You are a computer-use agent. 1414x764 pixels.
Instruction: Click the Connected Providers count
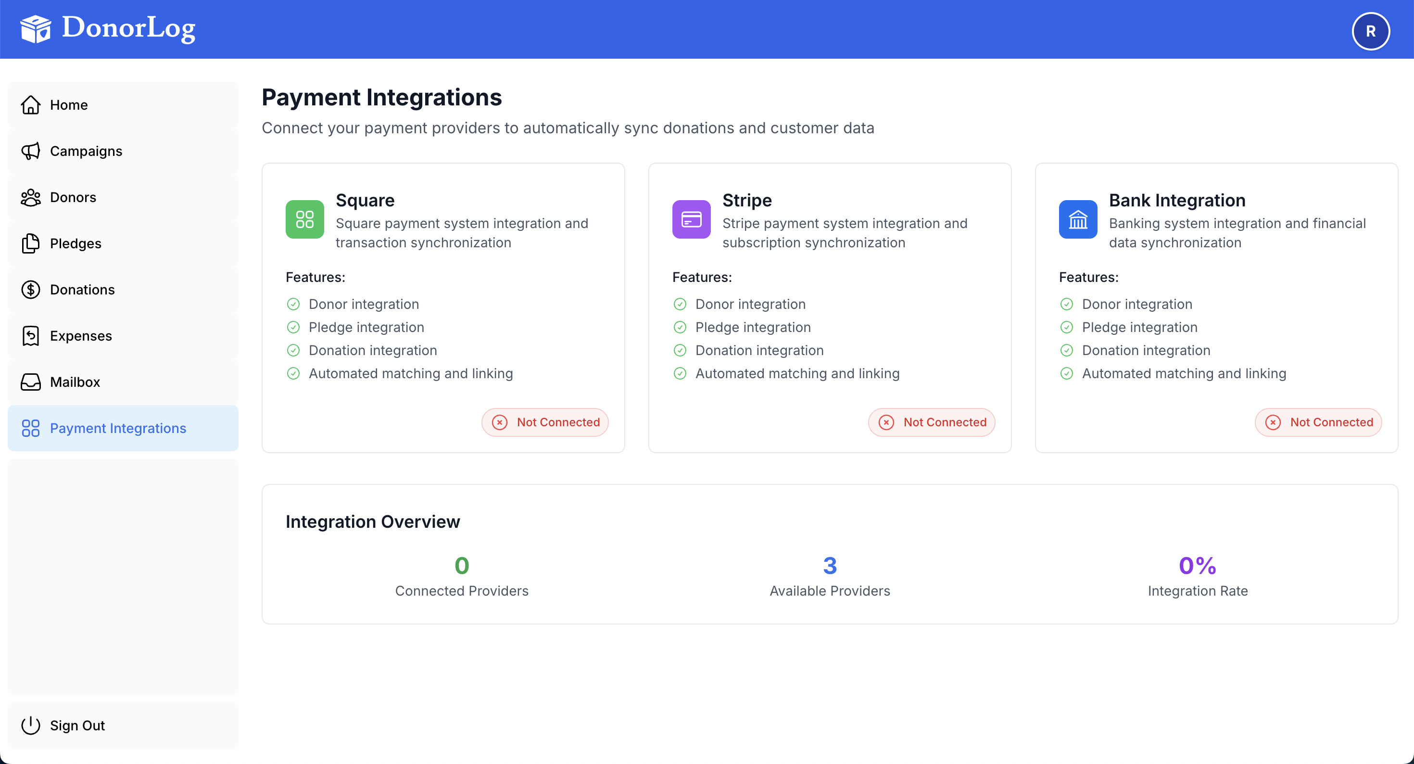coord(462,565)
